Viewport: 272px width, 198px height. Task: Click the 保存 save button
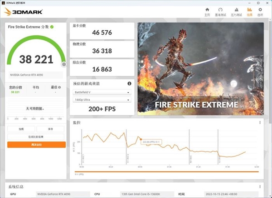point(51,129)
